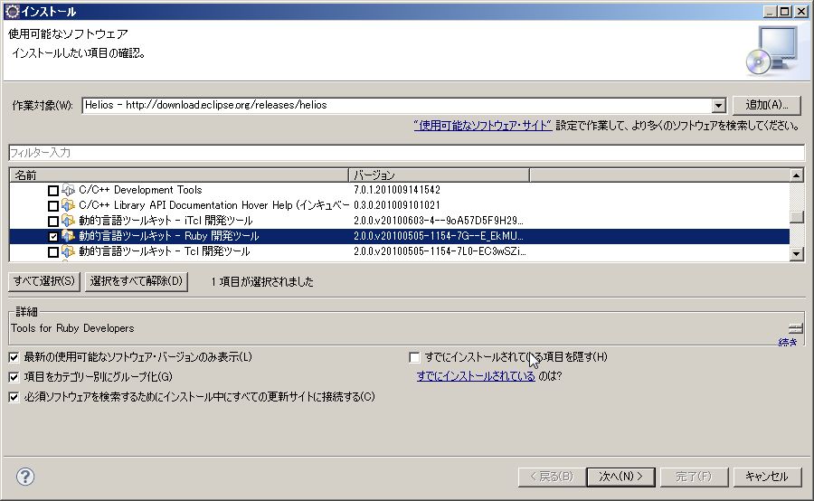Sort by the バージョン column header
The image size is (814, 501).
pos(440,175)
